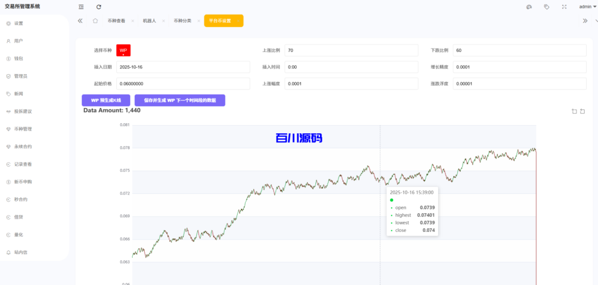Open the theme palette icon in the header

(x=529, y=7)
